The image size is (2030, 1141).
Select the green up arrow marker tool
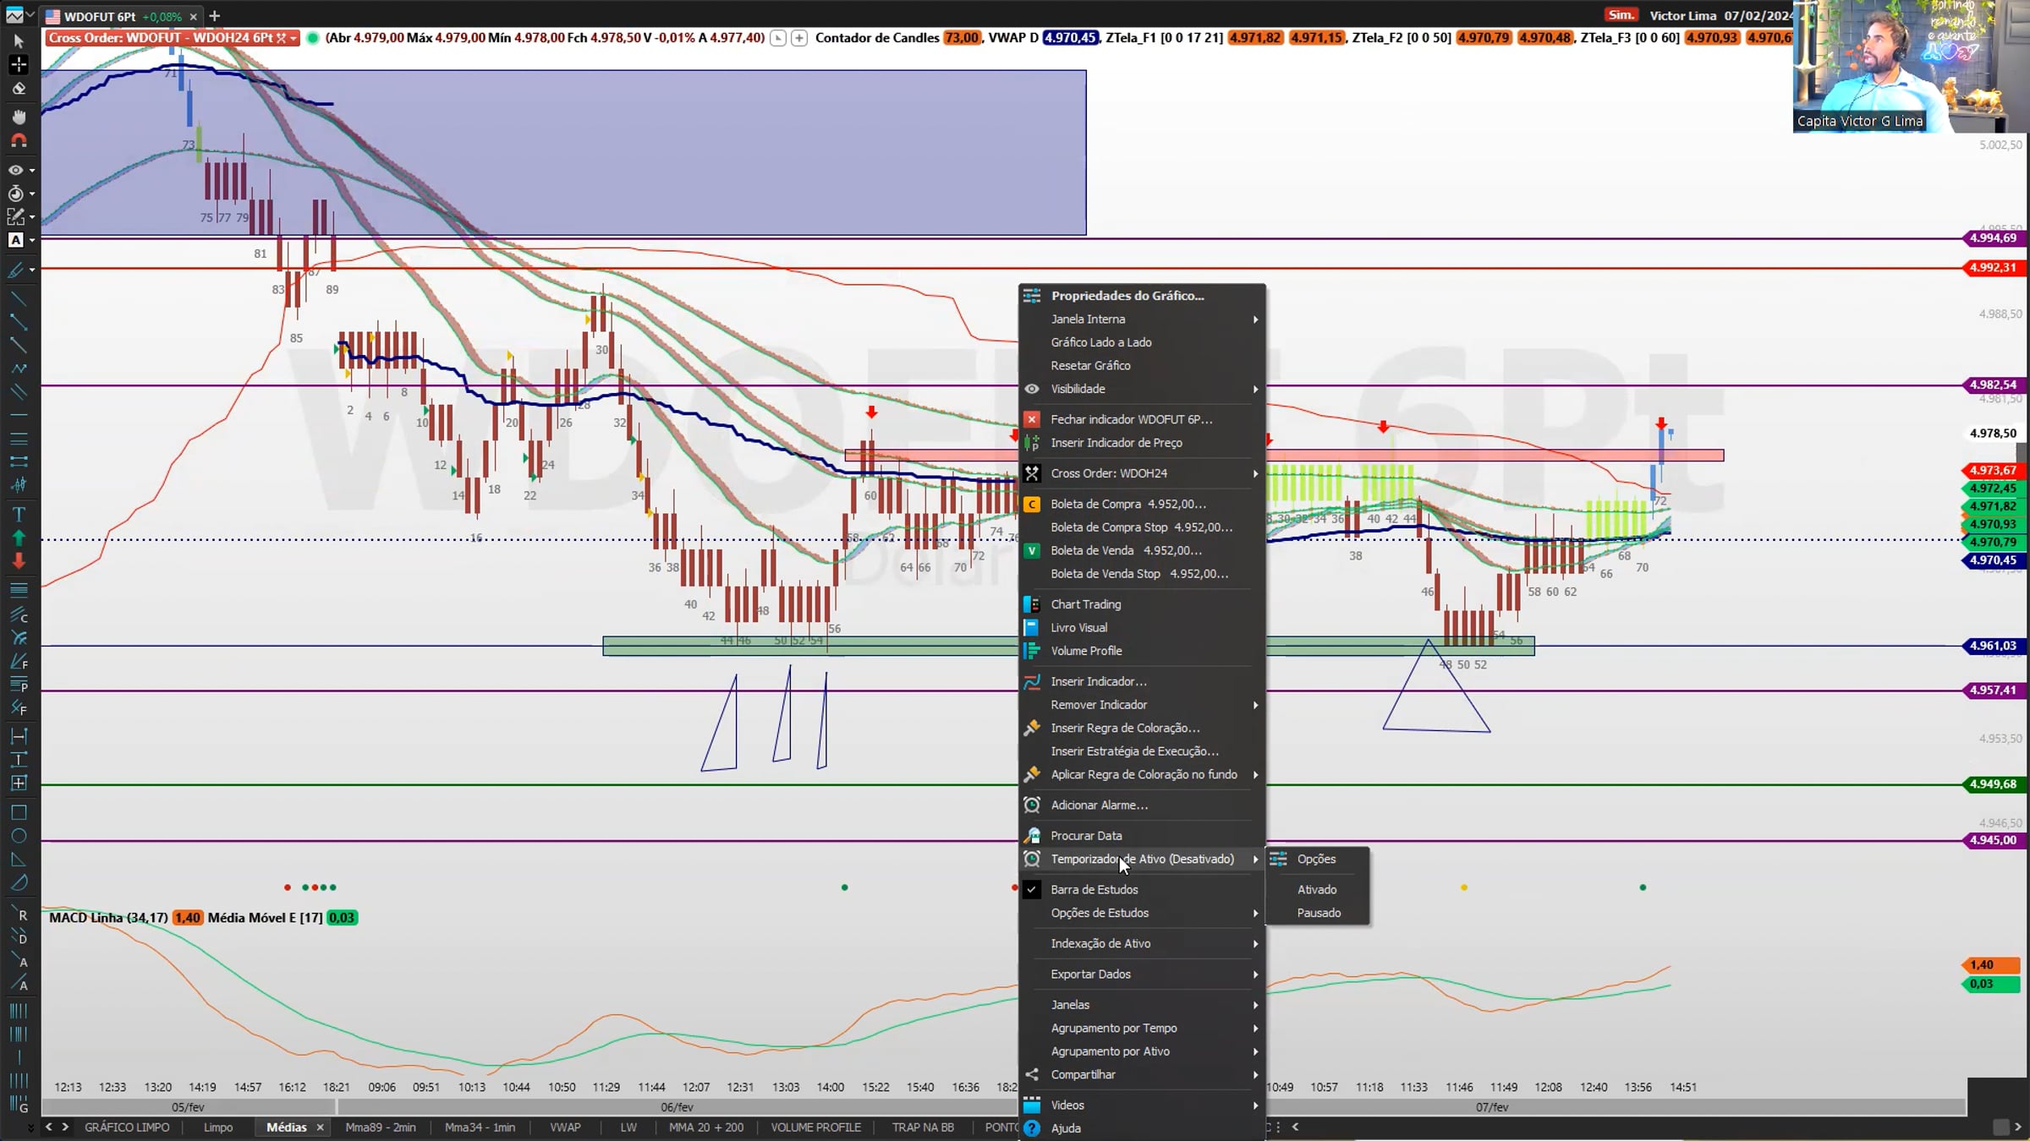[19, 538]
